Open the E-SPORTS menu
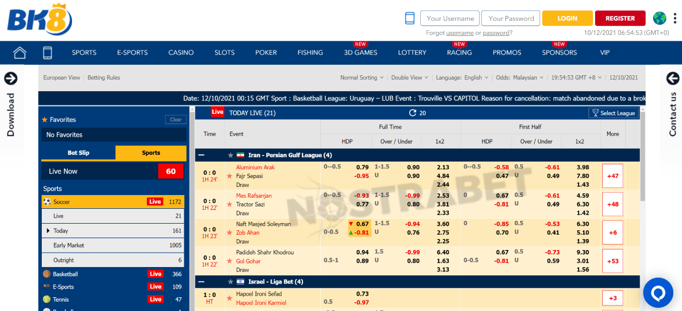The width and height of the screenshot is (682, 311). click(x=133, y=53)
